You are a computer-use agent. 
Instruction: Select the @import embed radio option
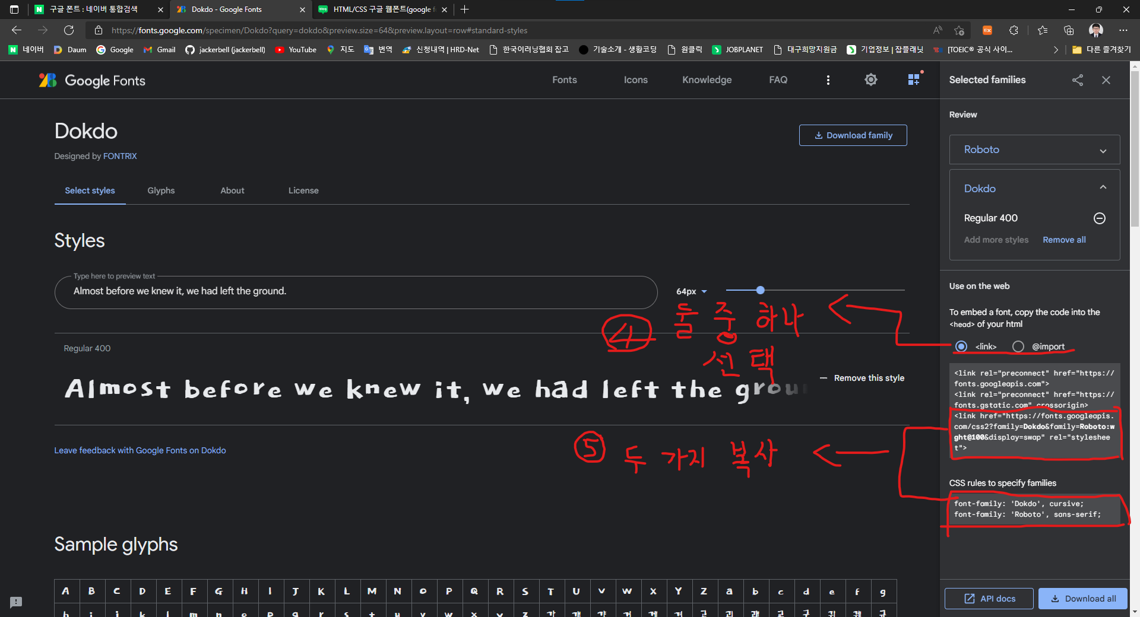click(x=1018, y=346)
